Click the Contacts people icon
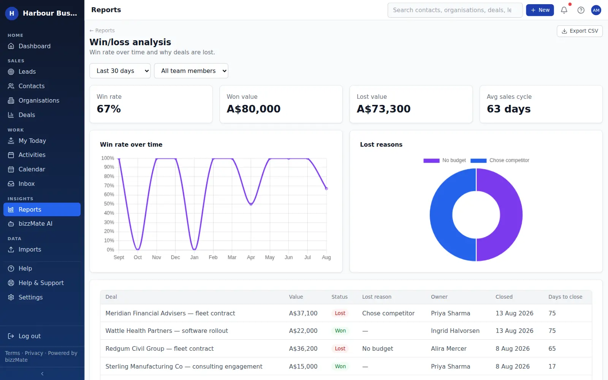The image size is (608, 380). point(11,86)
